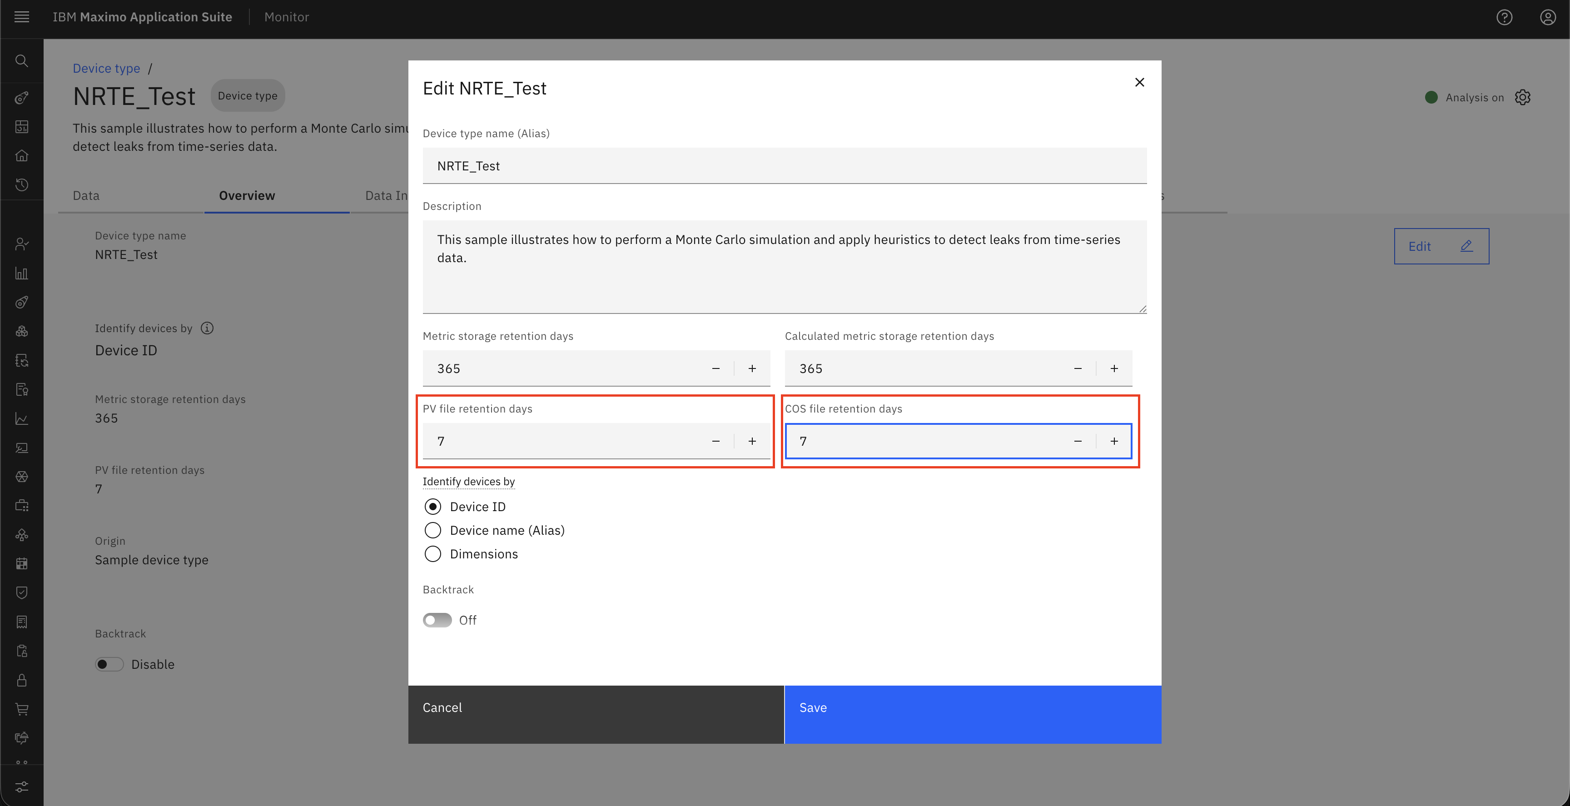Increment COS file retention days
This screenshot has height=806, width=1570.
(x=1114, y=441)
